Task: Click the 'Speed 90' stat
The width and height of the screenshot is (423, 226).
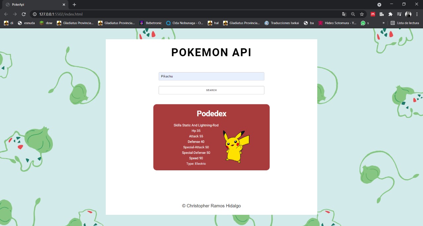Action: coord(196,158)
